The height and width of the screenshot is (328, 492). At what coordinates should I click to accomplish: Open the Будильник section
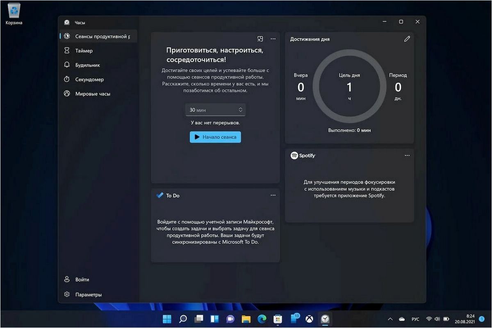click(x=98, y=65)
